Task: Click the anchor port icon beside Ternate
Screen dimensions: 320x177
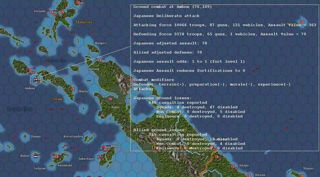Action: [x=48, y=10]
